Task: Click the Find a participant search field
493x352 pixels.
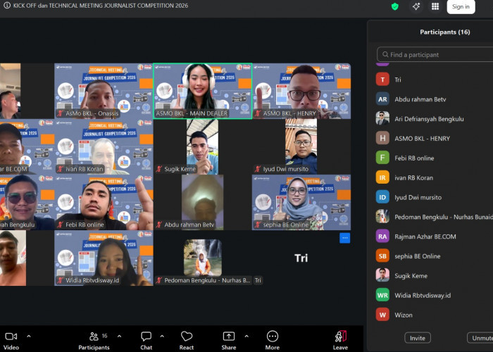Action: coord(435,55)
